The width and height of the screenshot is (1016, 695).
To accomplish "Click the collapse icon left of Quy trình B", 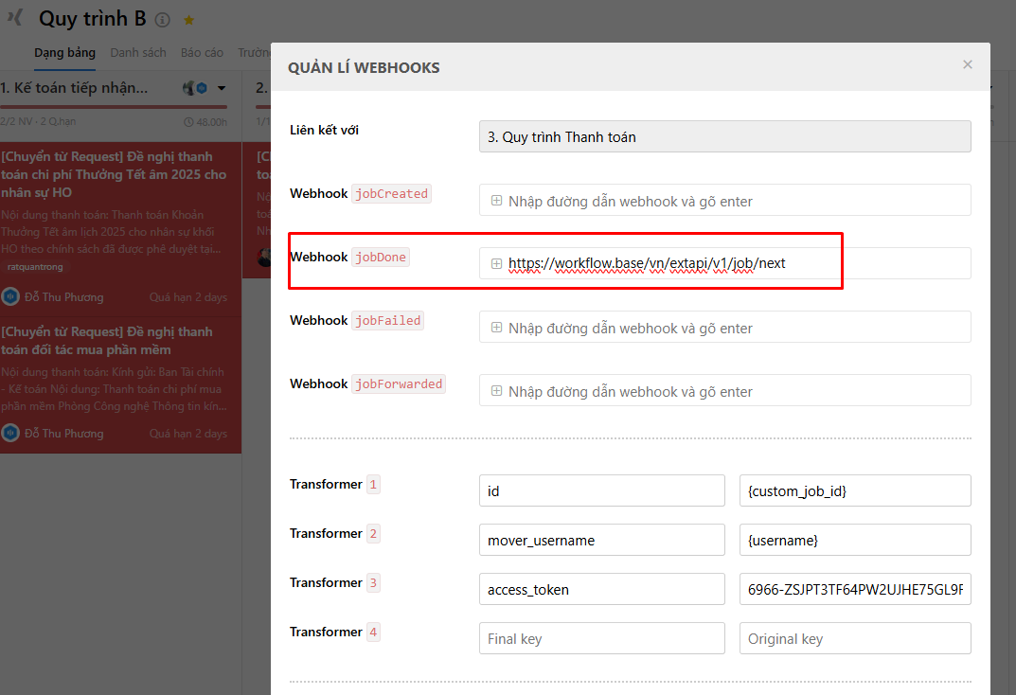I will 14,17.
